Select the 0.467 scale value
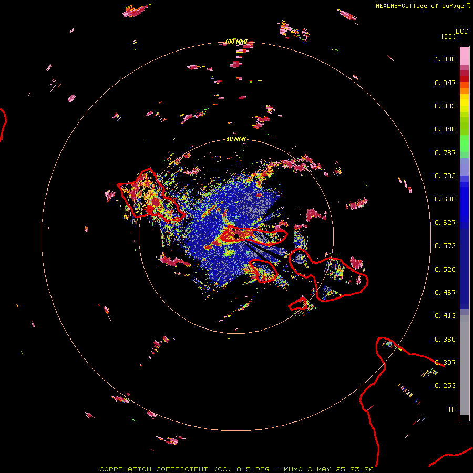473x473 pixels. (445, 293)
